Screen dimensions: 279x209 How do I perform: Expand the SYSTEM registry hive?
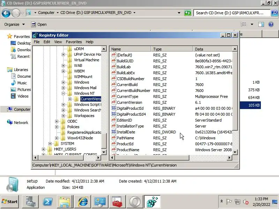click(x=50, y=144)
